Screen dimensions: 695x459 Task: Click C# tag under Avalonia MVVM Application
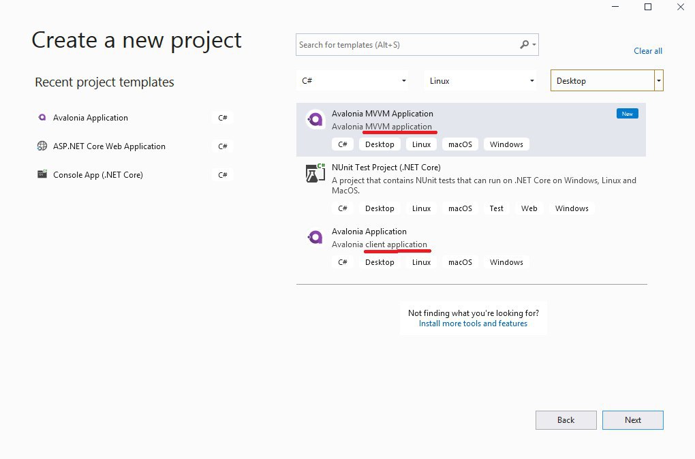click(342, 144)
